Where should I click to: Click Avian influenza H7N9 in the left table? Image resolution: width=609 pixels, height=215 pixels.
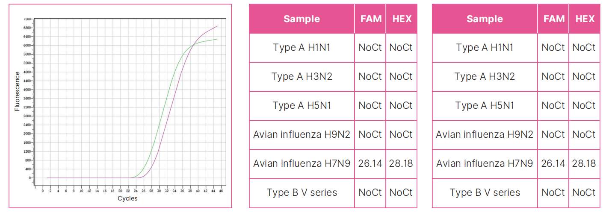tap(302, 163)
